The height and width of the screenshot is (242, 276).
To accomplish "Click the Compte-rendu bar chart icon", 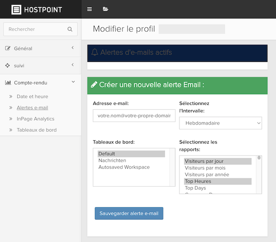I will click(8, 83).
